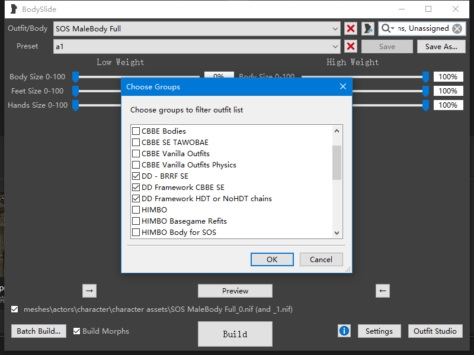
Task: Click Feet Size low weight slider handle
Action: tap(76, 92)
